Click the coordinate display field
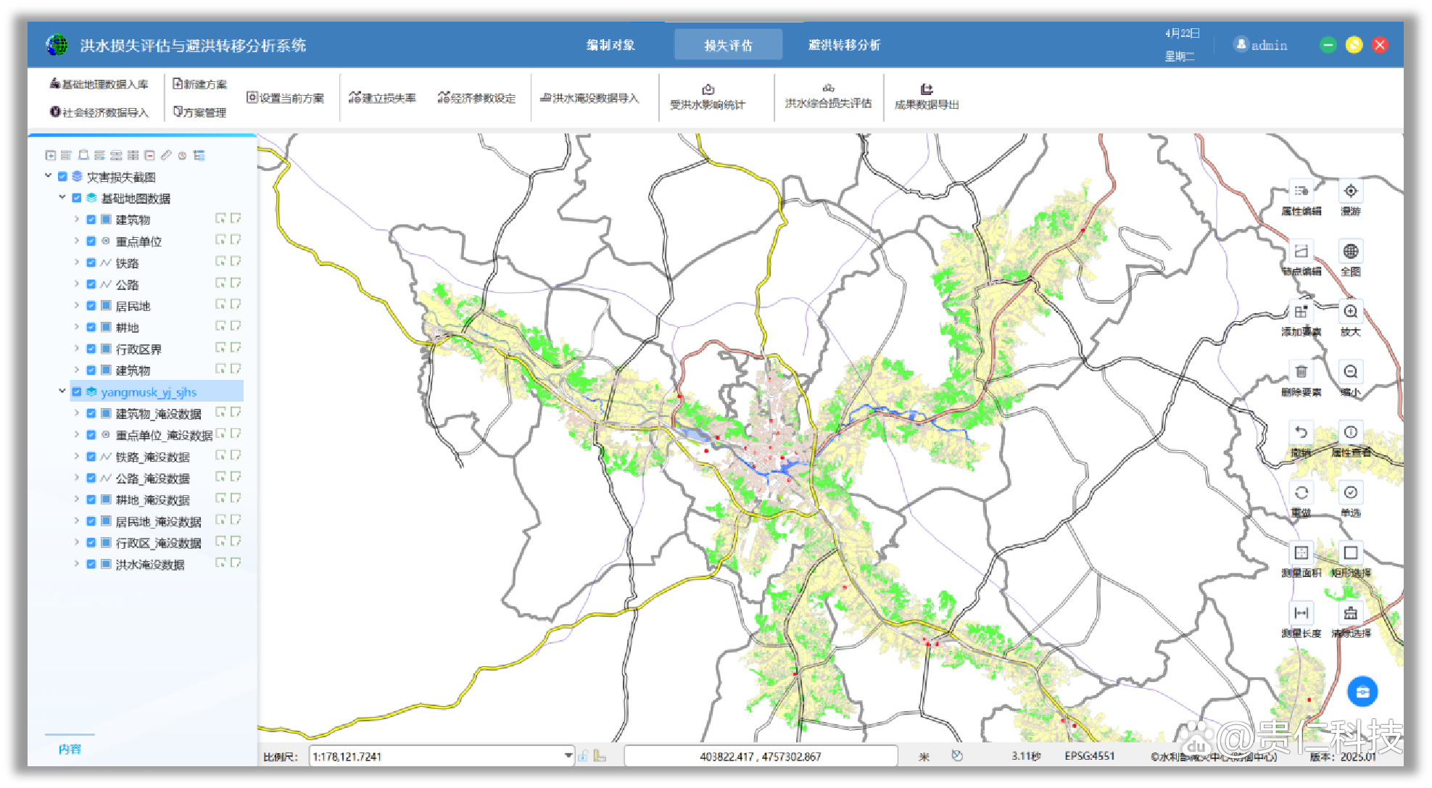This screenshot has height=788, width=1432. (760, 756)
